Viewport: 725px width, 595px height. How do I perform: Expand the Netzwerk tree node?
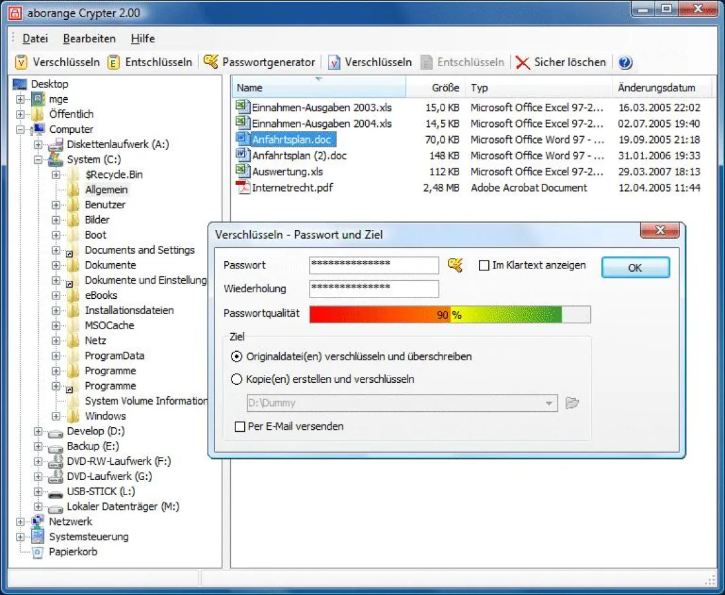point(21,522)
